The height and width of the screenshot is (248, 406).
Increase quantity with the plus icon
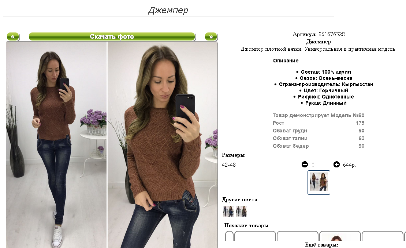(336, 164)
